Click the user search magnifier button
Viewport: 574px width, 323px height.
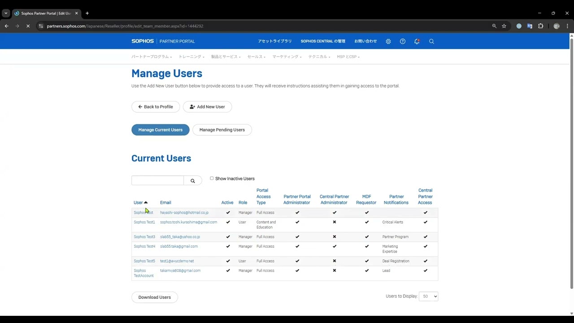pos(193,180)
